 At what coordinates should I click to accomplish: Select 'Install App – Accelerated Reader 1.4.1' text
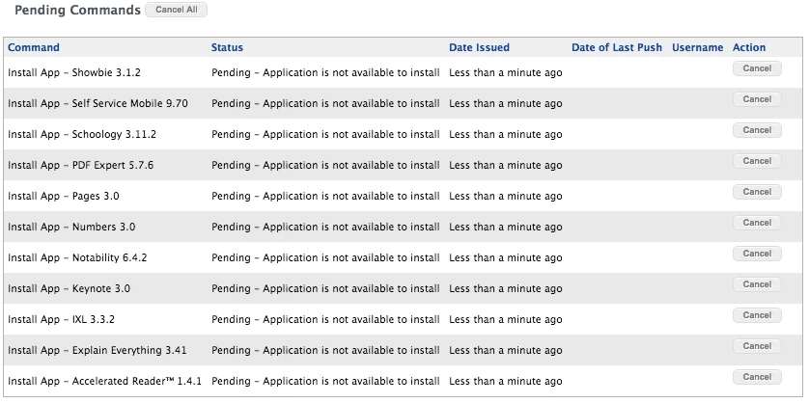click(x=104, y=382)
